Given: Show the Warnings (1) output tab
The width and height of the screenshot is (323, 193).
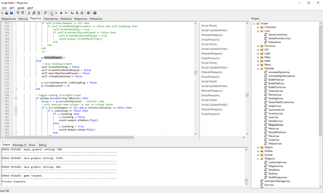Looking at the screenshot, I should [19, 145].
